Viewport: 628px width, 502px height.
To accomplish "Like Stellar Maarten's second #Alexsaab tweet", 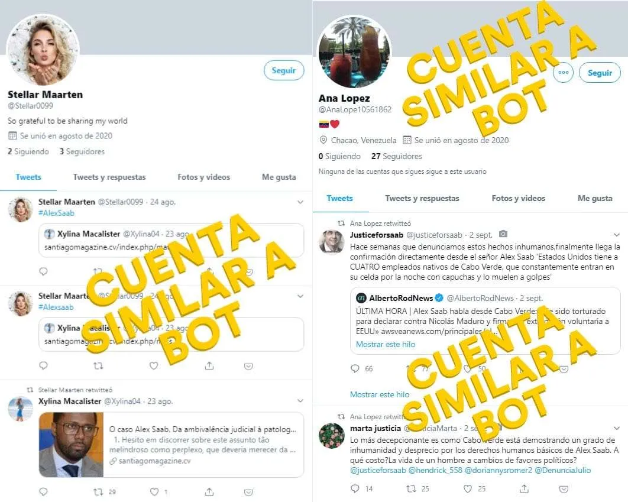I will [154, 365].
